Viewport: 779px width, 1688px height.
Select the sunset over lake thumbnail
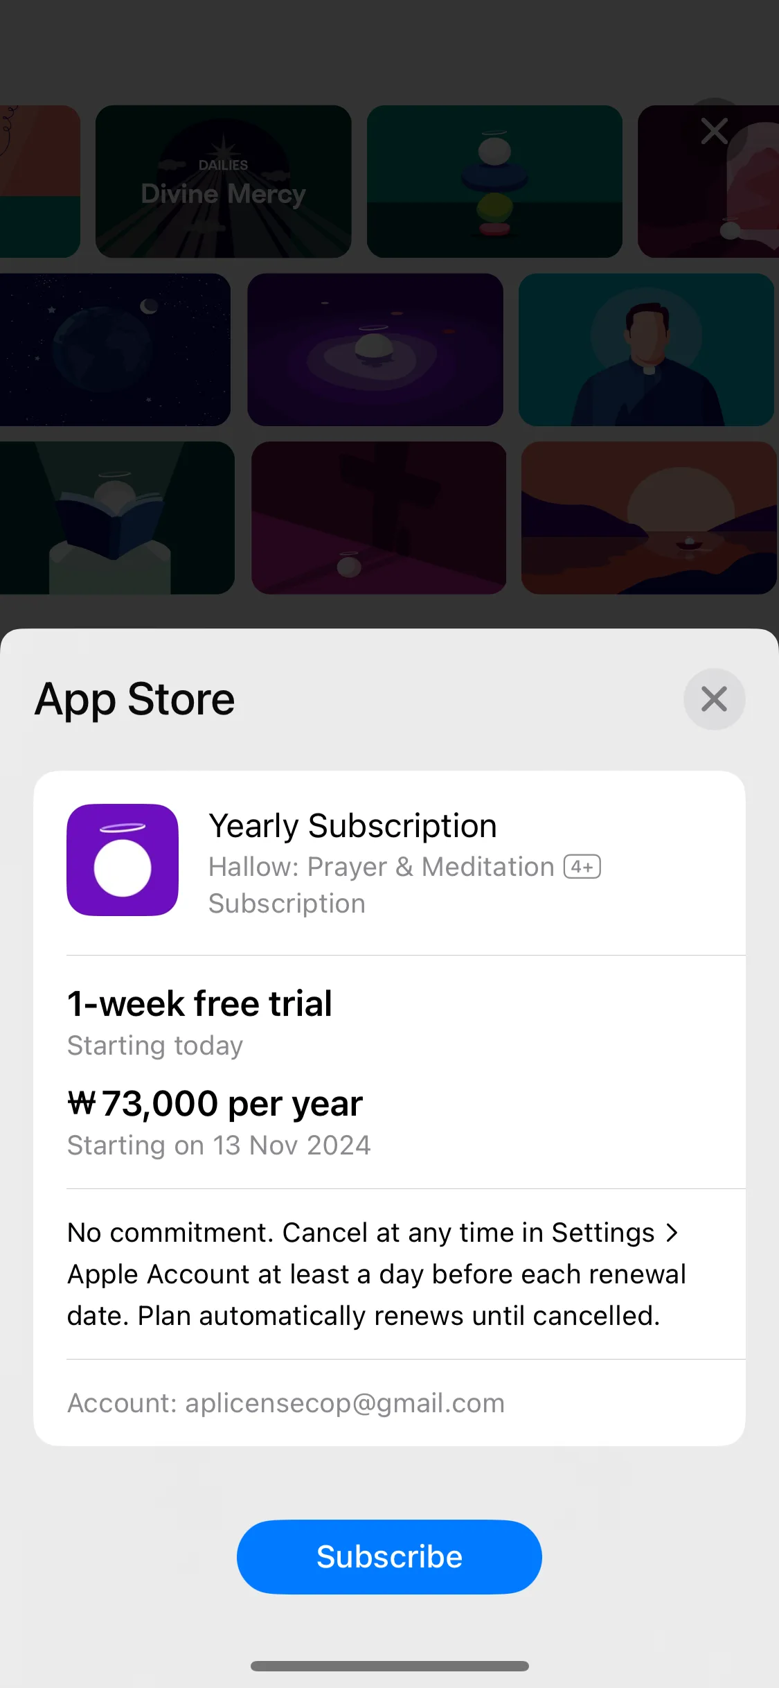click(649, 518)
